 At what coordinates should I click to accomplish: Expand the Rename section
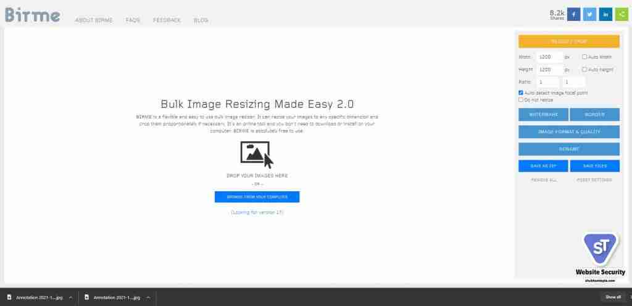(x=568, y=149)
